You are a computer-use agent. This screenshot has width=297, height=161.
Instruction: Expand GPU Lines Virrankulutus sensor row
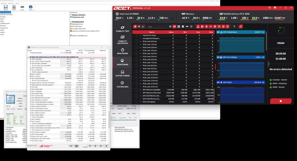(30, 80)
